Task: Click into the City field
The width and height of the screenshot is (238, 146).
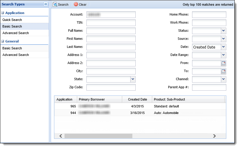Action: 111,71
